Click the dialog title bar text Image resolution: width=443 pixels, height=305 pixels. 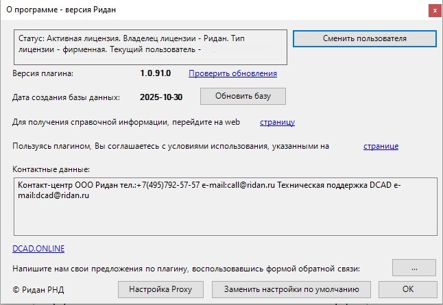pos(58,10)
